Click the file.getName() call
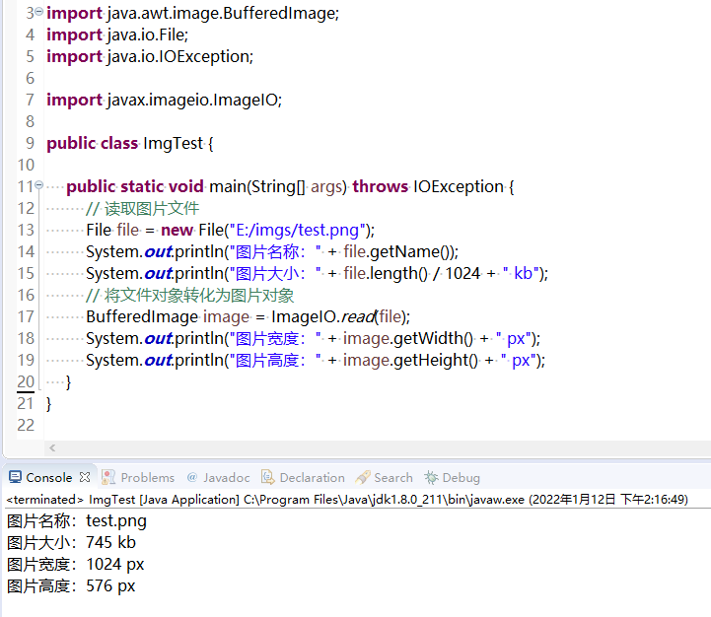The image size is (711, 617). coord(398,251)
